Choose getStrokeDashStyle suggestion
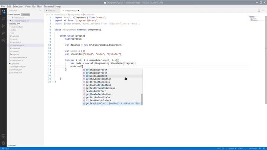267x150 pixels. coord(112,97)
